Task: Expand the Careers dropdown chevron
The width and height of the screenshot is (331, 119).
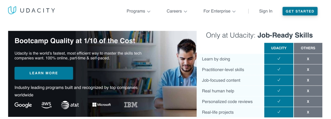Action: click(185, 11)
